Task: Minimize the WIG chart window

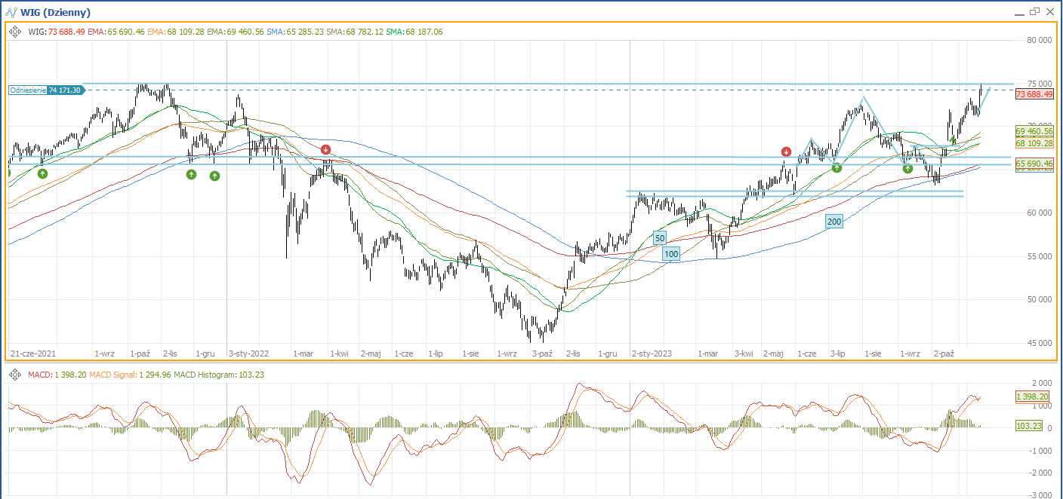Action: tap(1018, 12)
